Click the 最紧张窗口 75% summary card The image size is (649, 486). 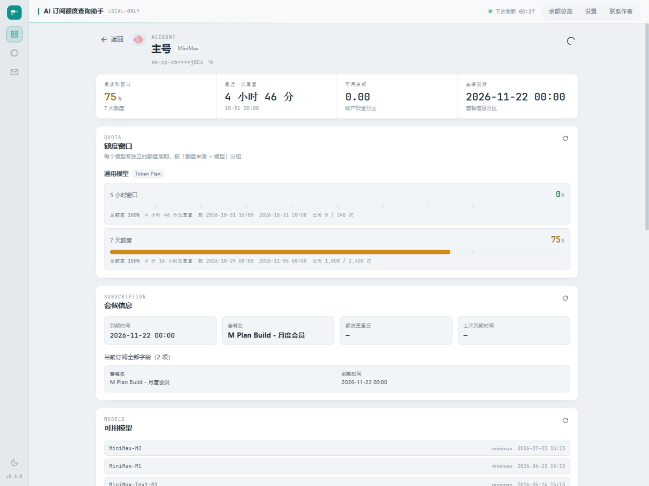156,96
